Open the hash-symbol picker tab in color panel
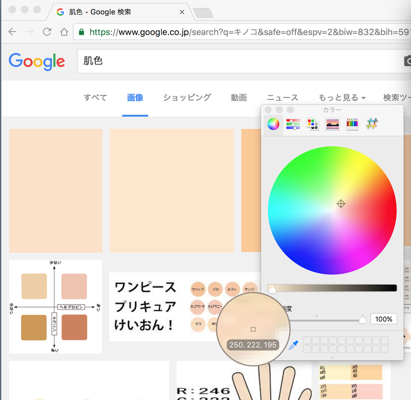411x400 pixels. pyautogui.click(x=372, y=124)
